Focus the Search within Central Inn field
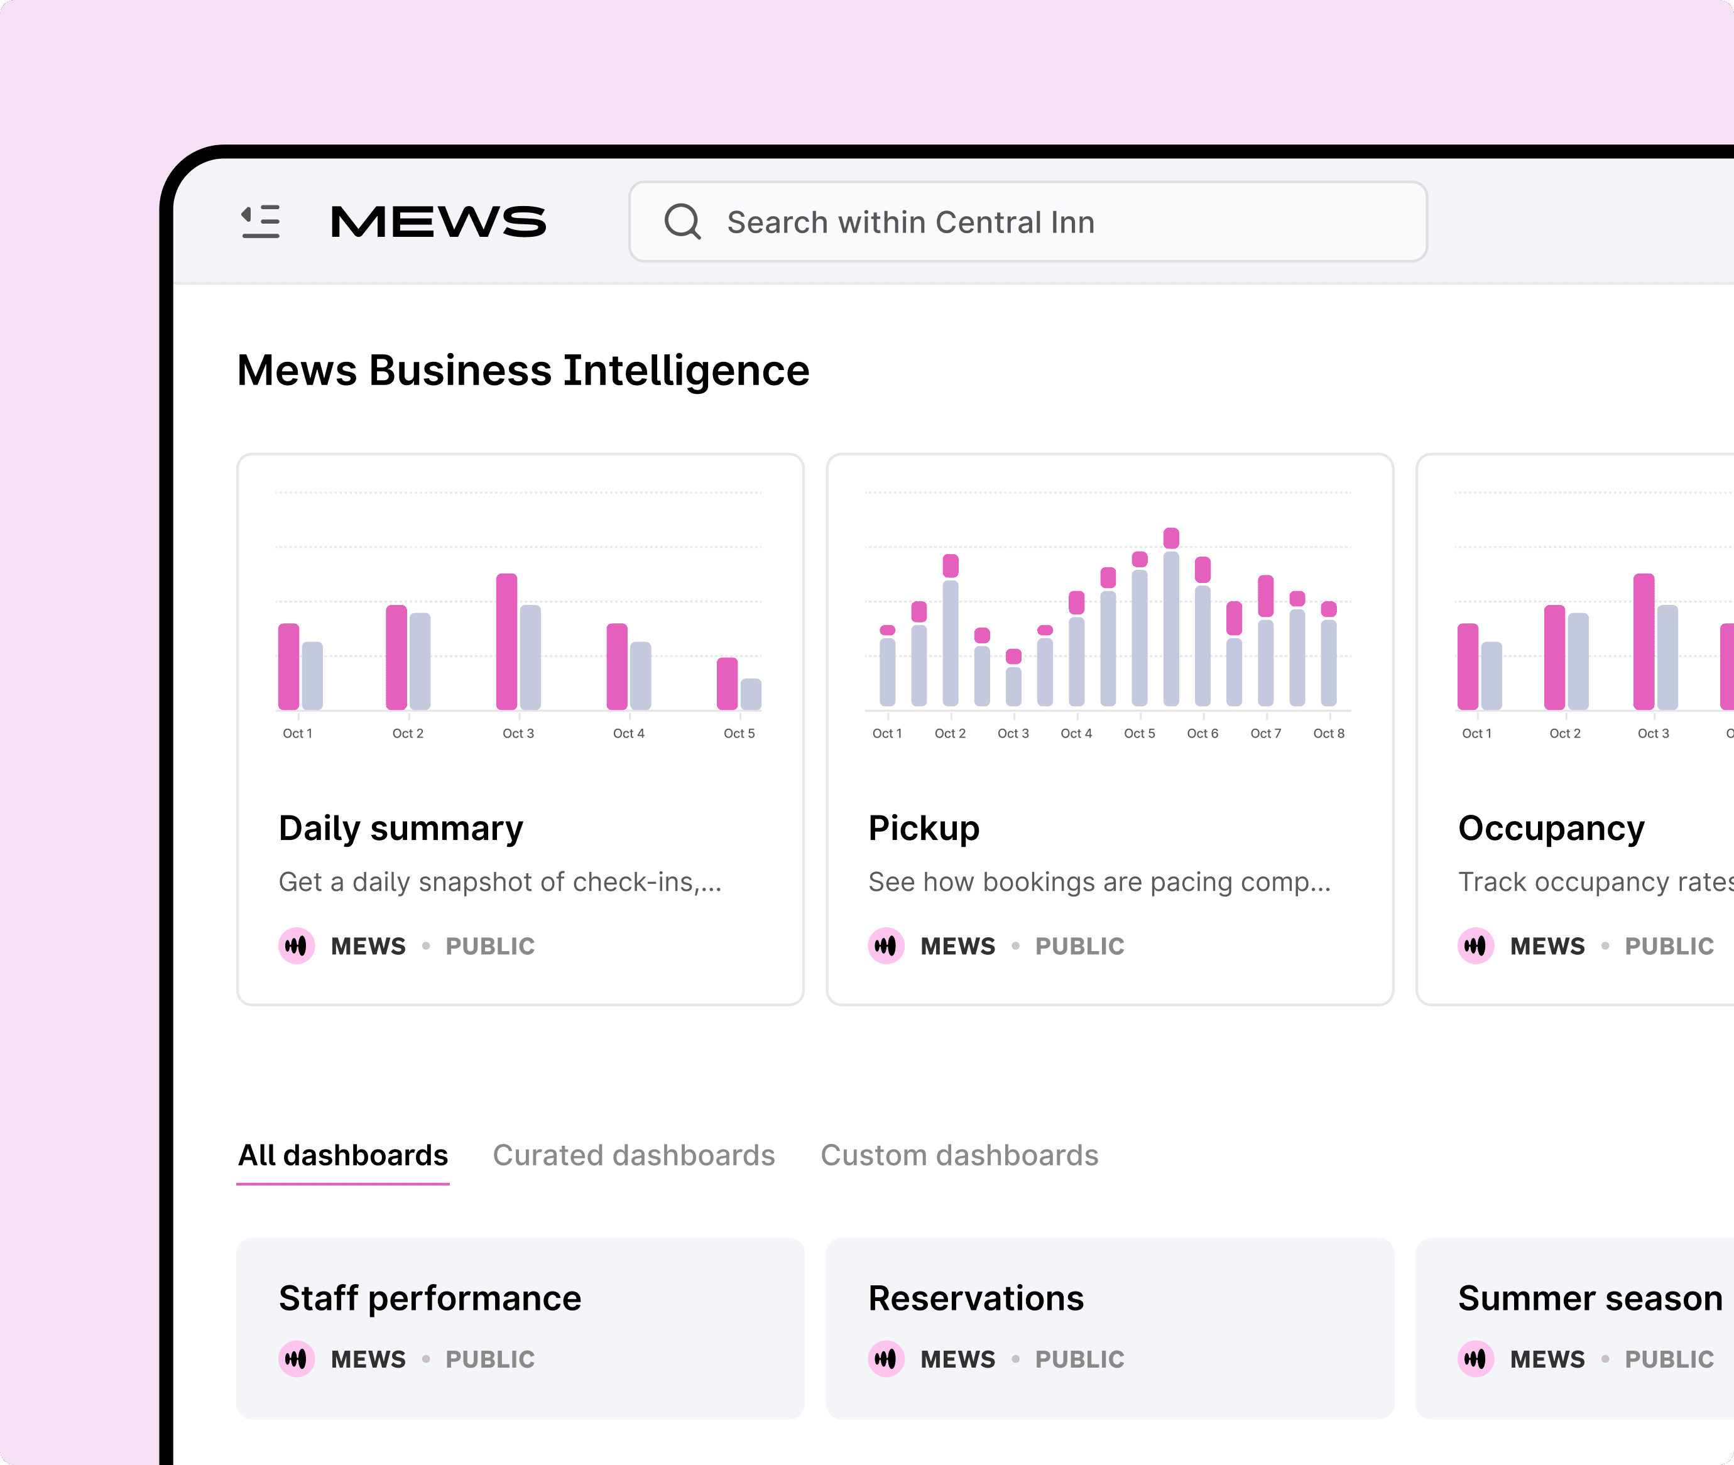 point(1027,222)
